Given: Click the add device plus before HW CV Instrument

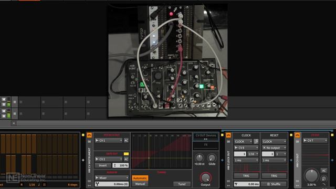Looking at the screenshot, I should click(x=83, y=160).
